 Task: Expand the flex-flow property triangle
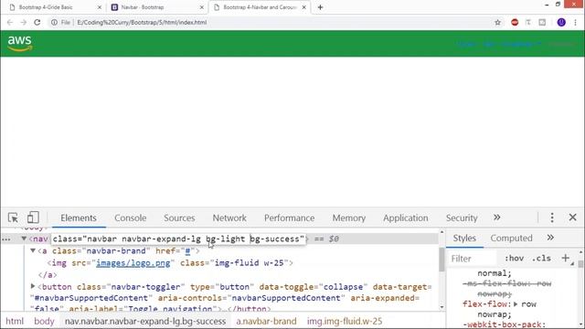[x=516, y=304]
